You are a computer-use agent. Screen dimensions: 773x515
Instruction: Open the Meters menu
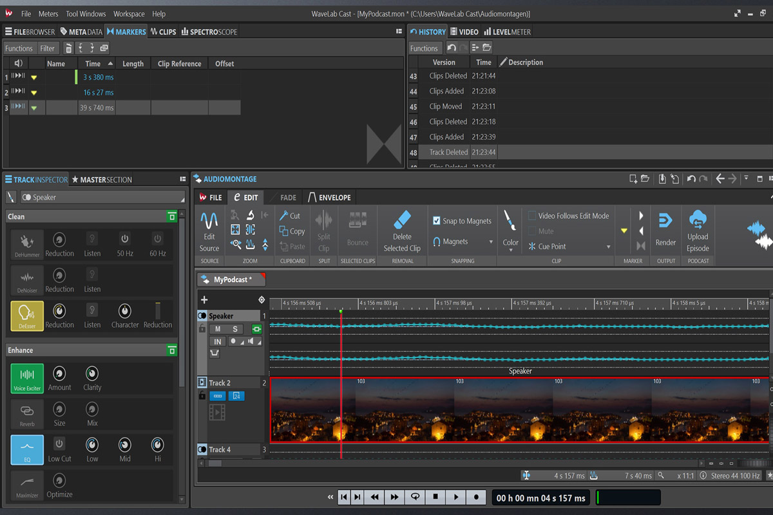tap(48, 14)
